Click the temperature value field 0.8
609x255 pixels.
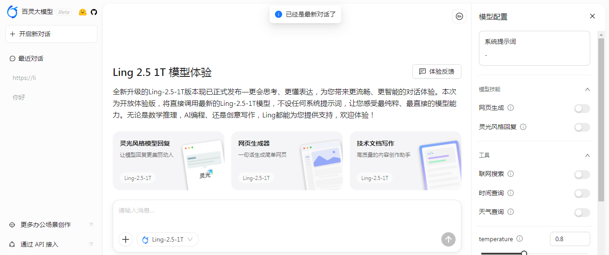570,239
